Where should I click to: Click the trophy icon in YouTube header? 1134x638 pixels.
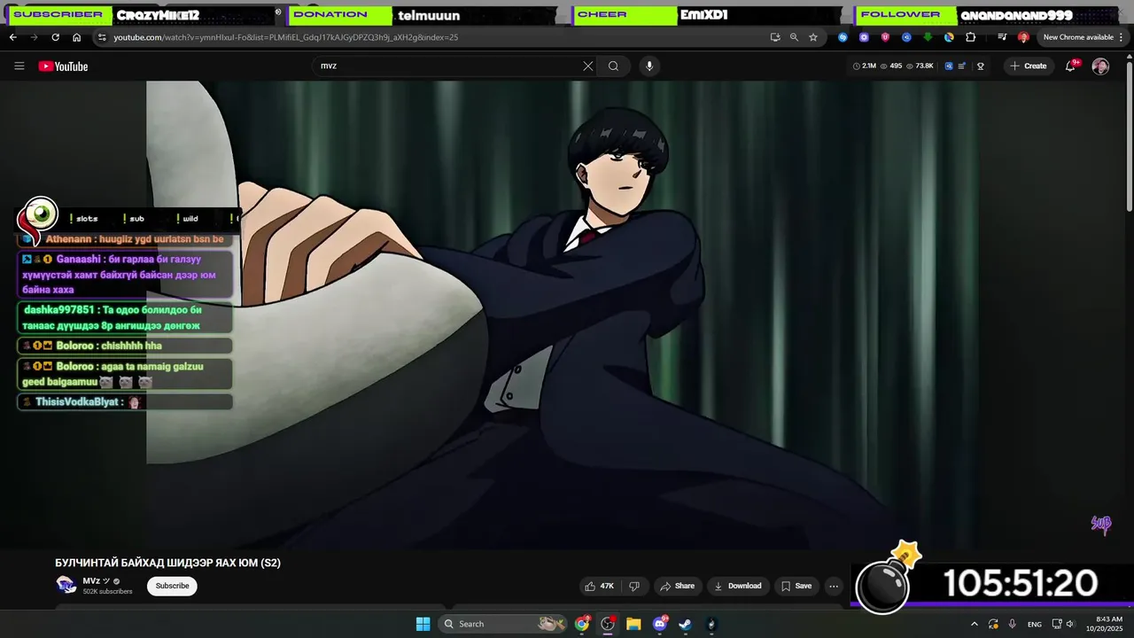click(x=981, y=66)
